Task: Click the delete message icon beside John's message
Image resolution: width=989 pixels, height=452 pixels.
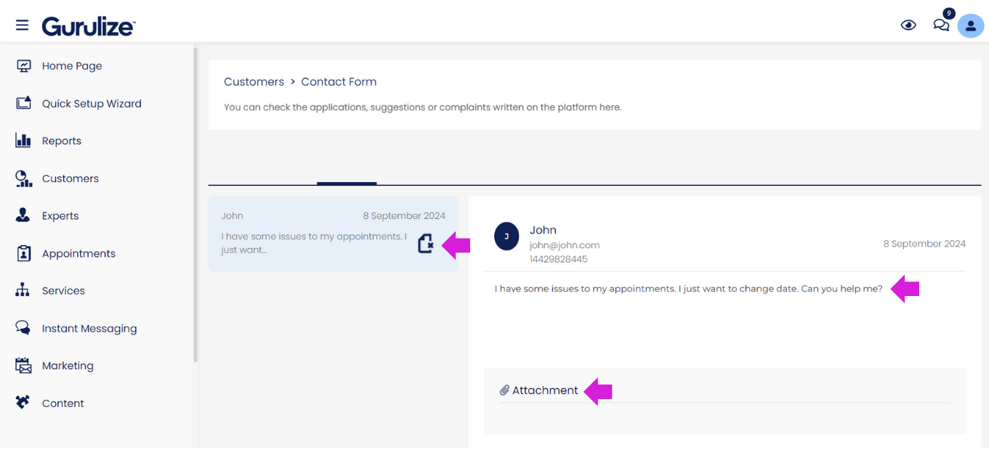Action: [x=426, y=244]
